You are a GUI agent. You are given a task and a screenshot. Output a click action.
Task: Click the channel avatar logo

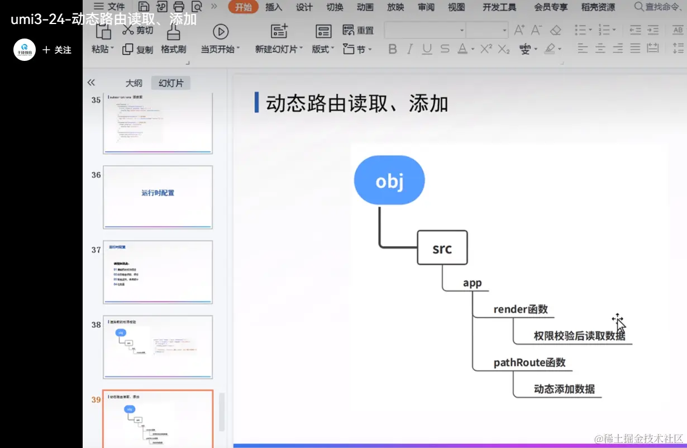coord(25,50)
